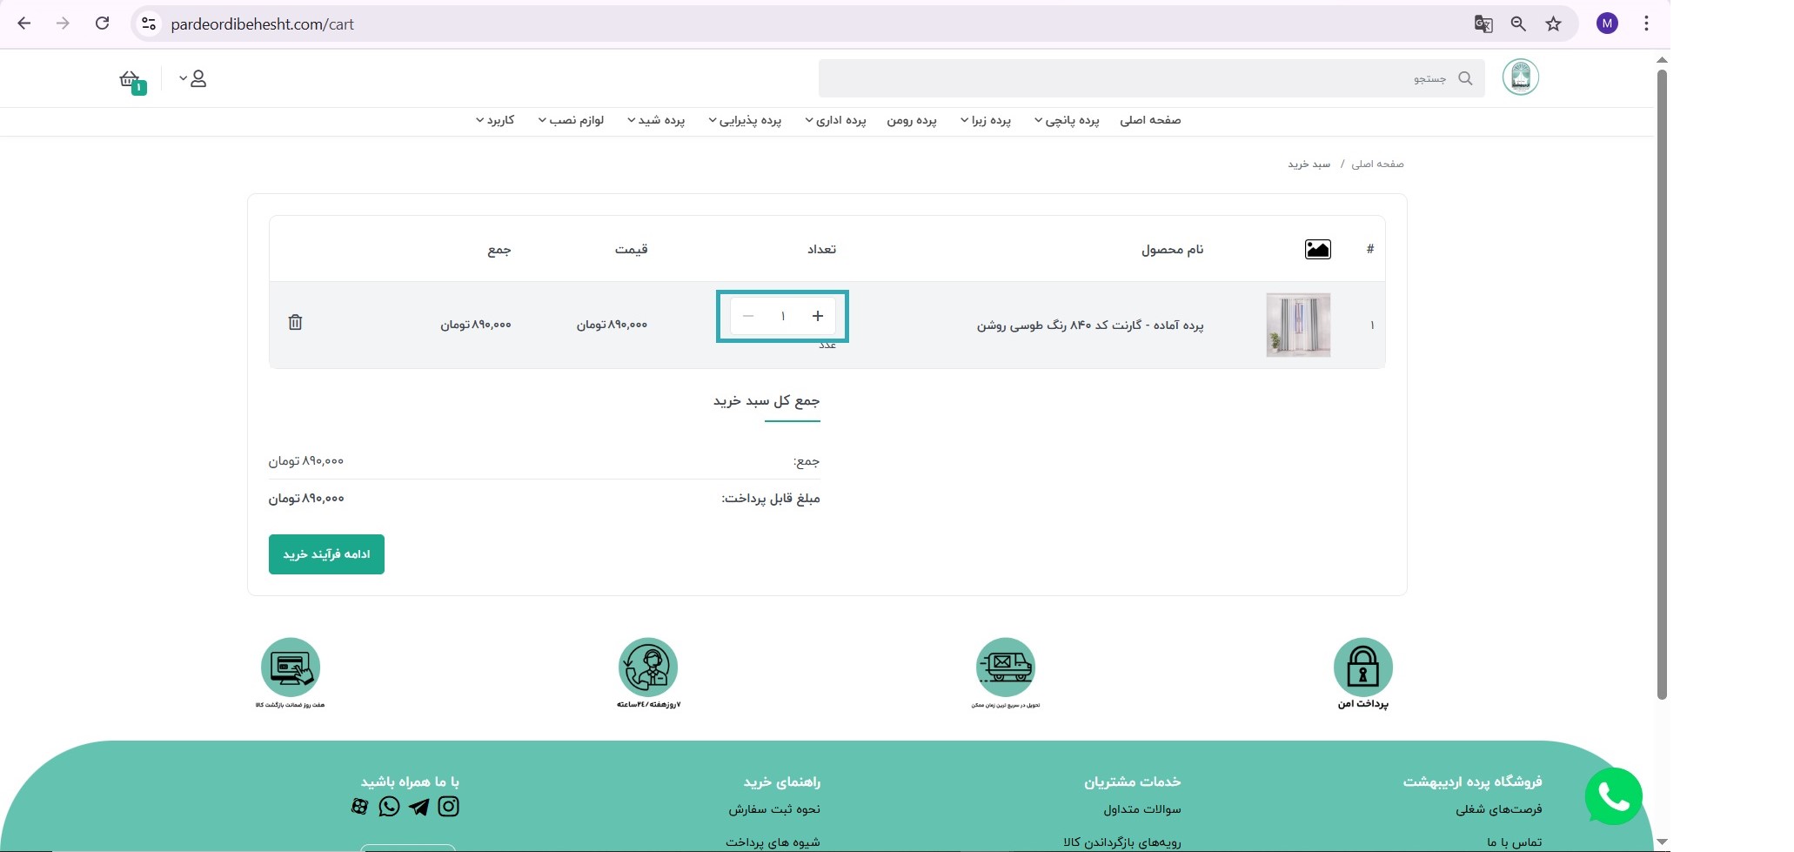Open the Telegram icon in the footer
This screenshot has height=852, width=1794.
tap(418, 807)
